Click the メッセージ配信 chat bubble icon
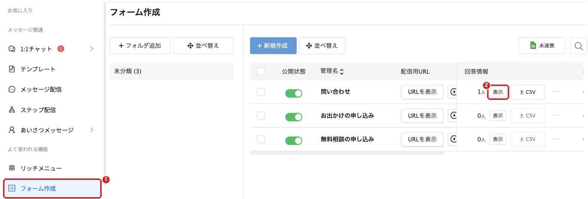 pos(12,89)
